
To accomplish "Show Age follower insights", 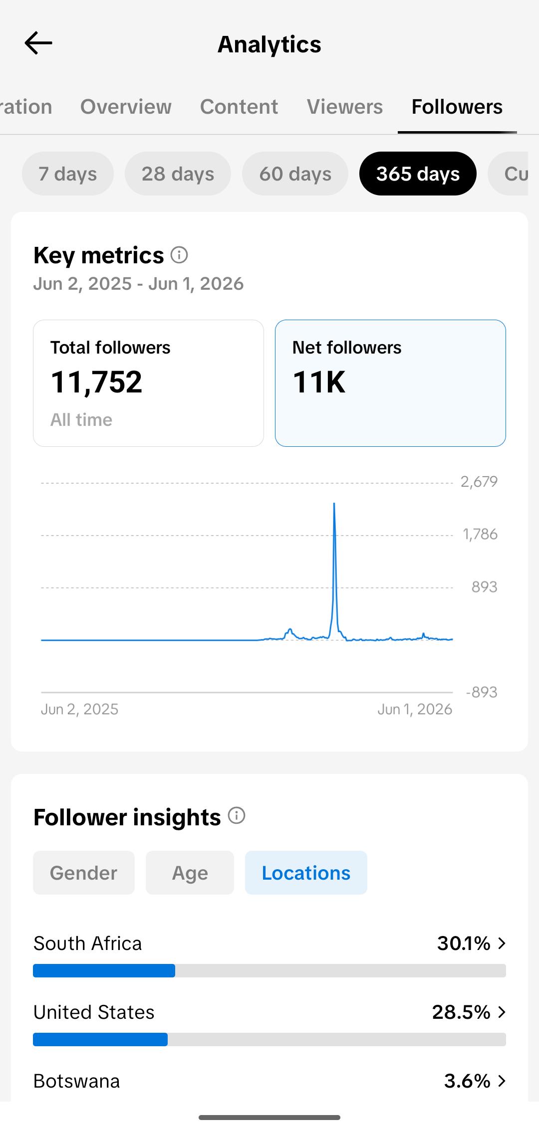I will coord(190,873).
